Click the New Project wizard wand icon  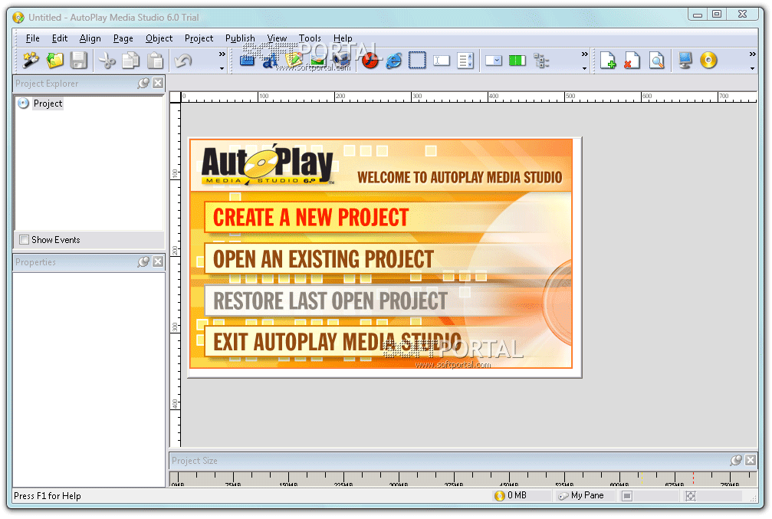30,61
